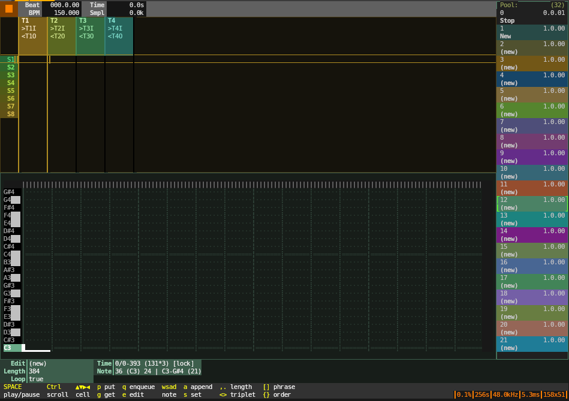Click the Smpl value 0.0k

(137, 13)
